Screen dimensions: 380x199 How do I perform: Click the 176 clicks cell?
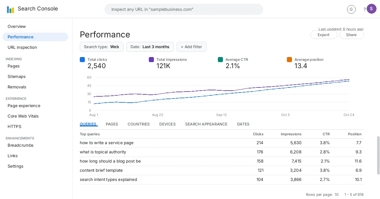[x=260, y=152]
